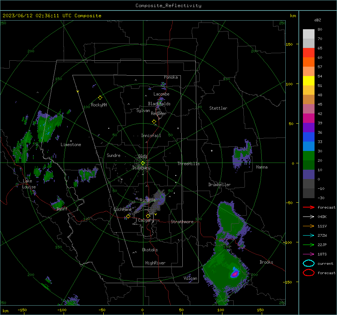Click the Didsbury city label
The height and width of the screenshot is (315, 337).
click(x=141, y=168)
